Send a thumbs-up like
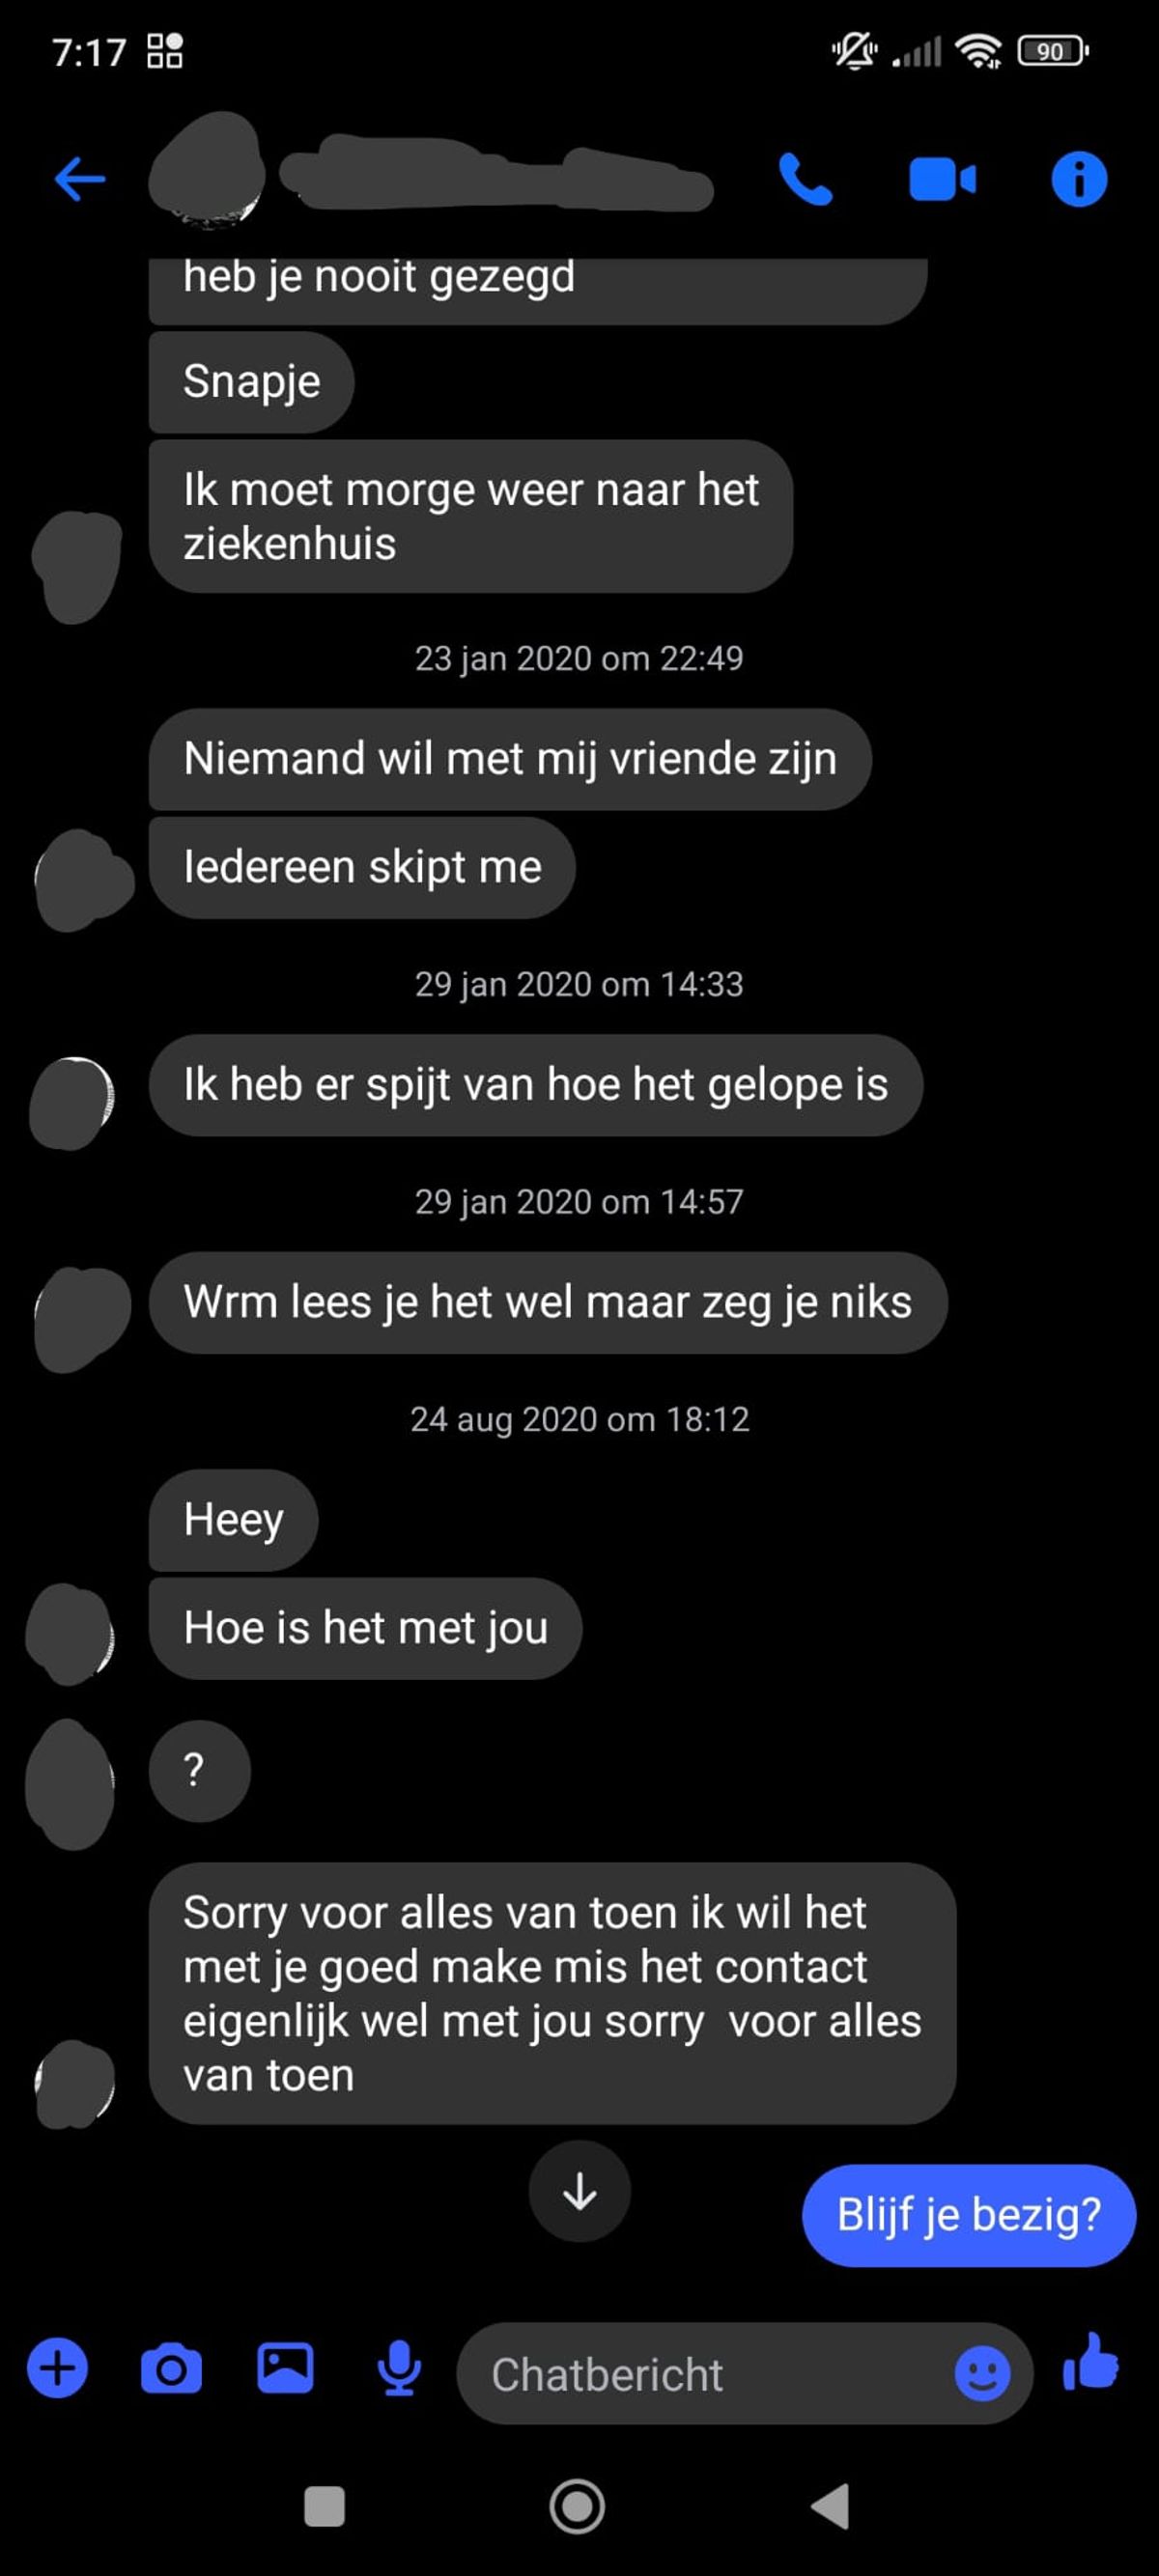 pos(1091,2363)
